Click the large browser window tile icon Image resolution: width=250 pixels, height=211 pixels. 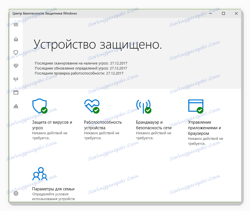pyautogui.click(x=196, y=106)
